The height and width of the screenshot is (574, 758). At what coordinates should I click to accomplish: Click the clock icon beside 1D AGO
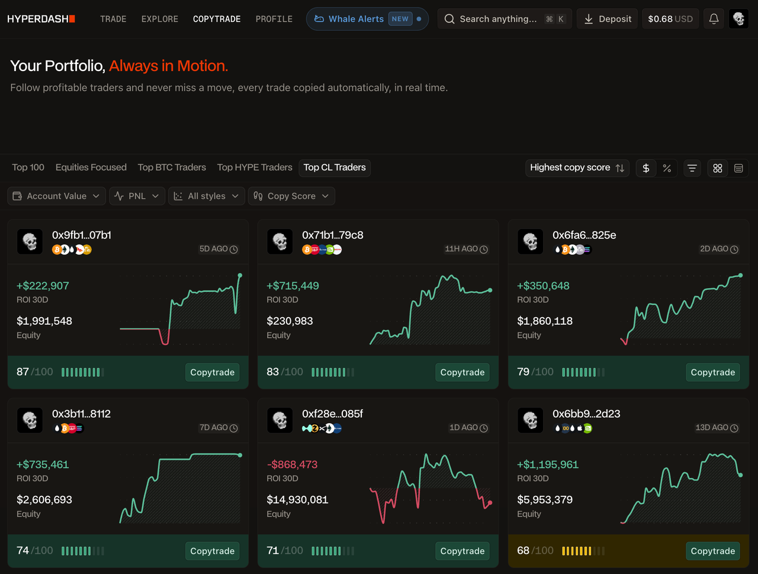click(484, 428)
